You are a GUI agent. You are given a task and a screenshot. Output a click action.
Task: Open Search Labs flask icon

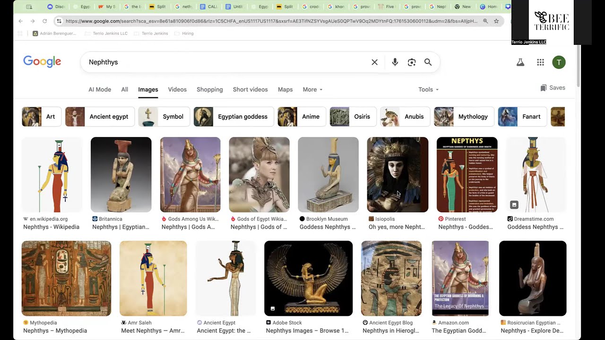tap(520, 62)
